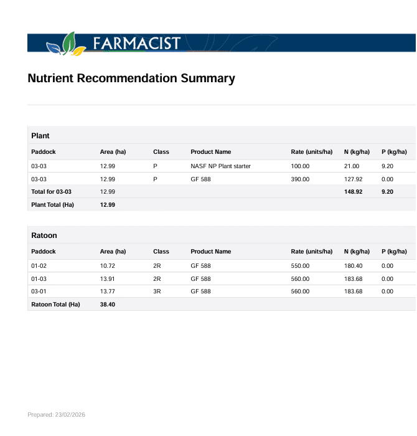Select the area value 10.72
This screenshot has height=436, width=417.
click(108, 266)
